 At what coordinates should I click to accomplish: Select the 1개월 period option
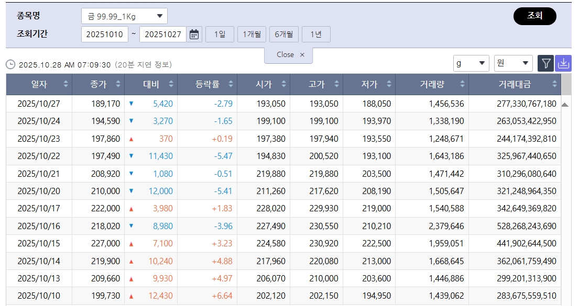click(252, 33)
